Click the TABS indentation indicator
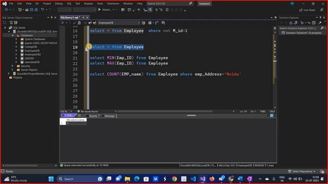The height and width of the screenshot is (184, 328). 262,111
